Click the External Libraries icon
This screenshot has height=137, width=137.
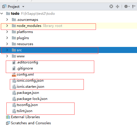(8, 117)
